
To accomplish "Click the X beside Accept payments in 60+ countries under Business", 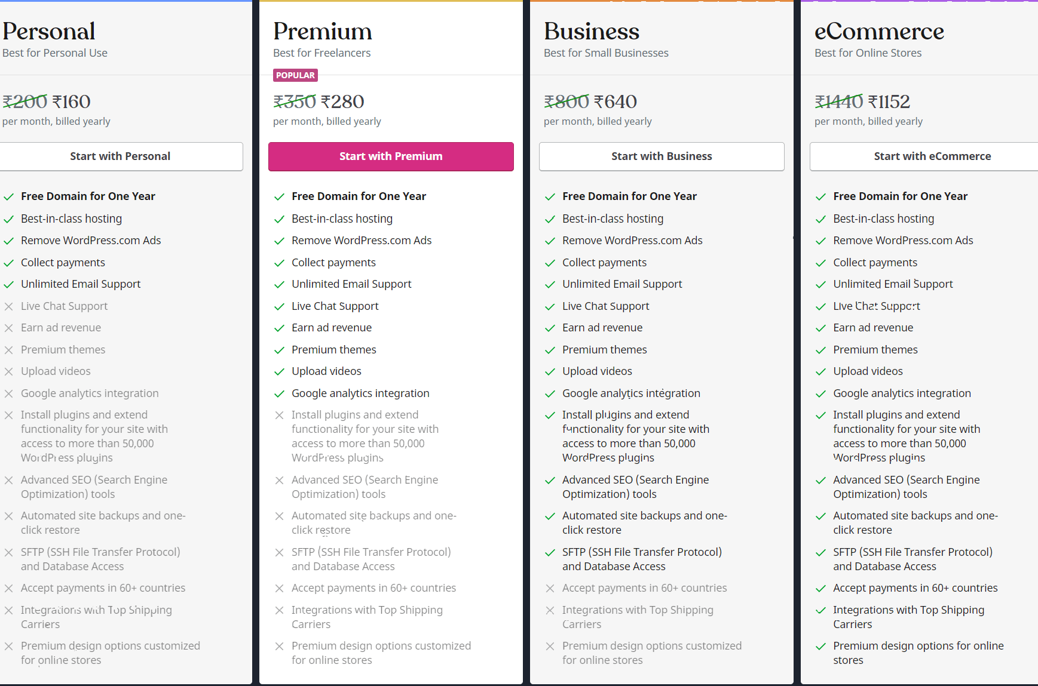I will (550, 588).
